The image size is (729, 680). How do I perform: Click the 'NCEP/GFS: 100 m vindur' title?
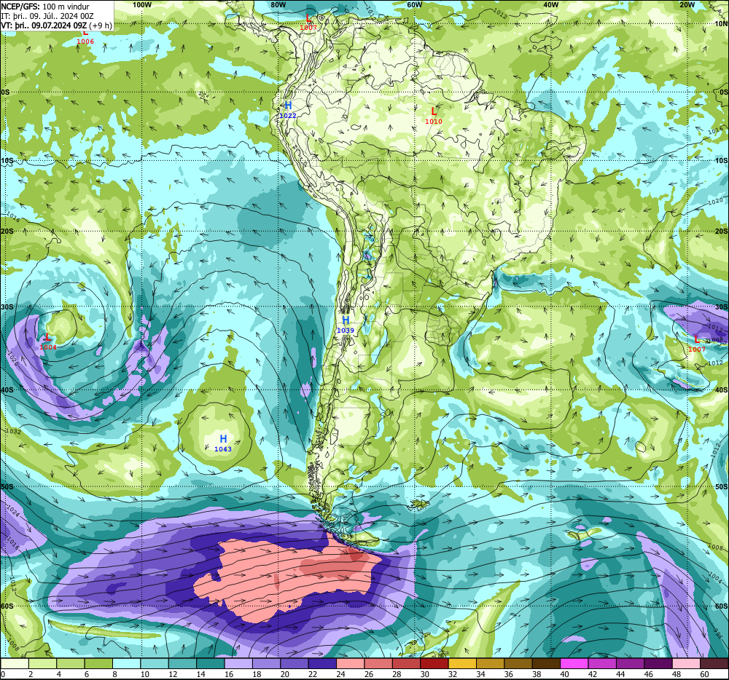45,7
